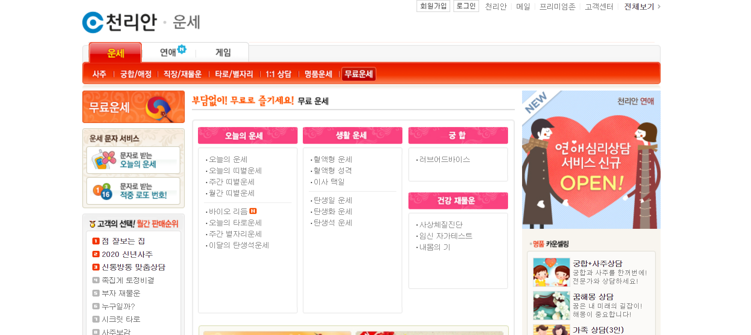Open 이사 택일 link
Screen dimensions: 751x335
coord(329,182)
